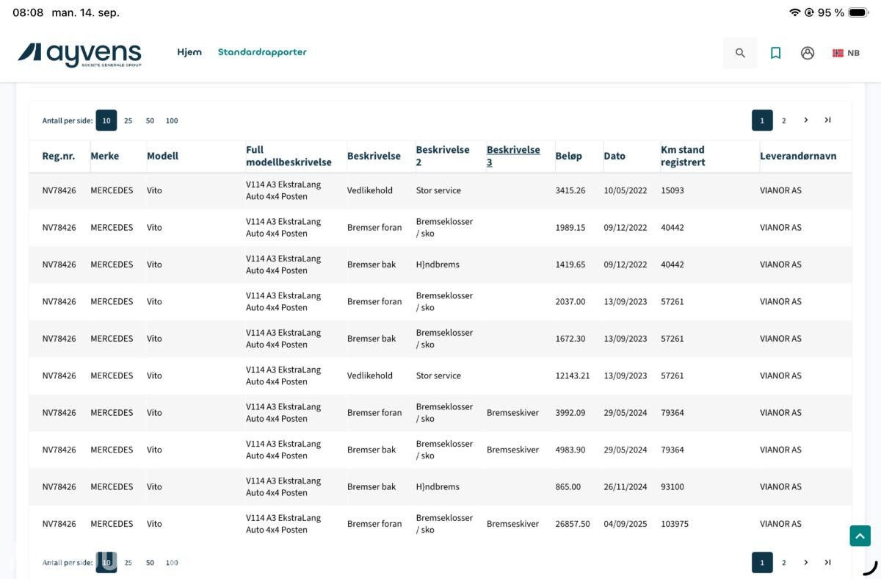Jump to last page icon at top
The image size is (881, 579).
pyautogui.click(x=827, y=121)
